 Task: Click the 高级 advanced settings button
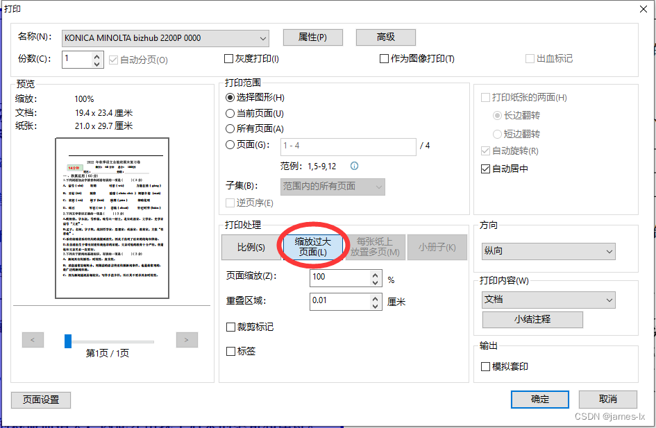[385, 37]
